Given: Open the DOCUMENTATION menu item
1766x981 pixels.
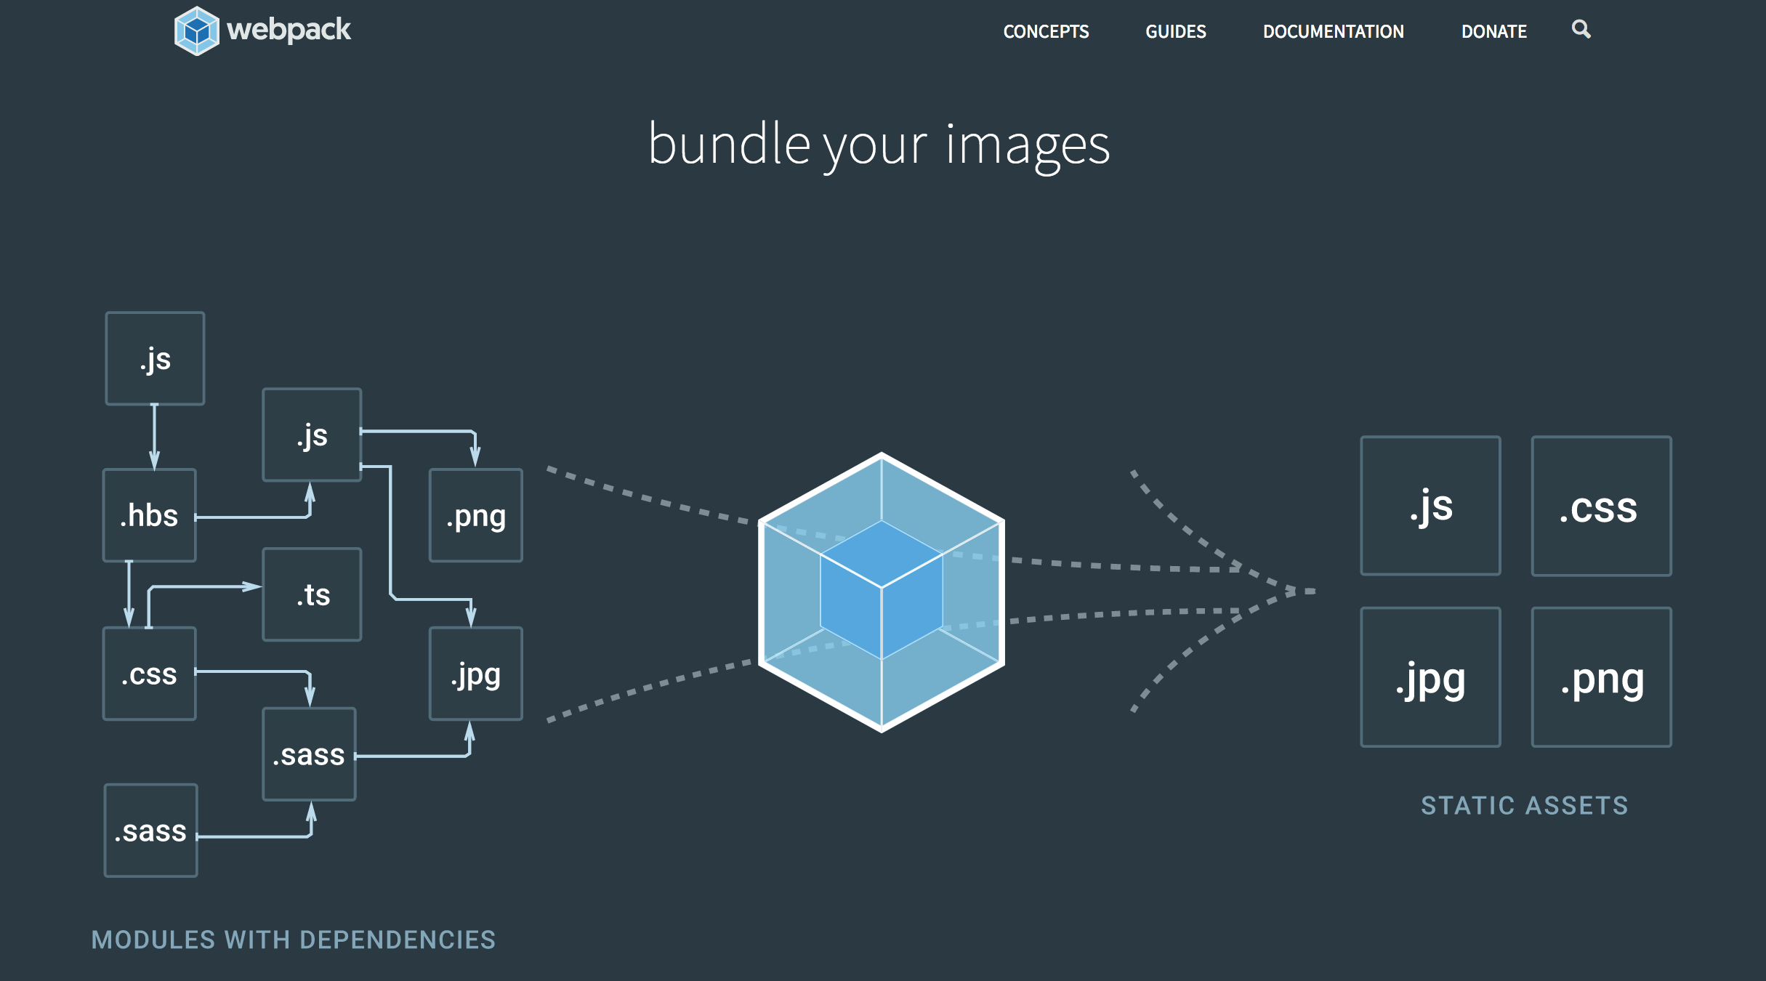Looking at the screenshot, I should [1334, 31].
